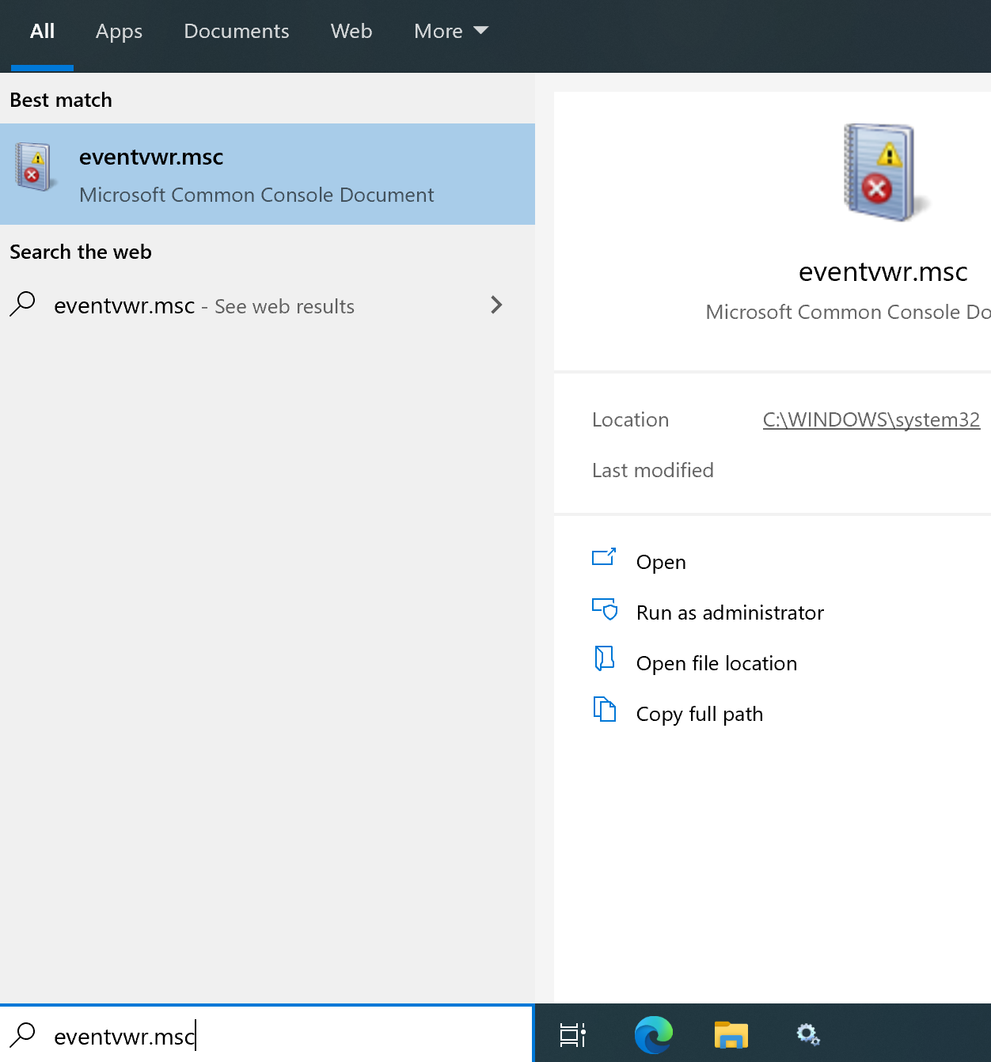Switch to the Apps search tab

click(119, 32)
